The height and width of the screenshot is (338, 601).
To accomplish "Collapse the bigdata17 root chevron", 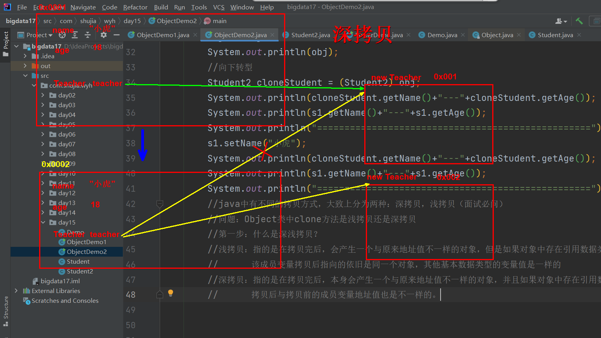I will pos(16,46).
